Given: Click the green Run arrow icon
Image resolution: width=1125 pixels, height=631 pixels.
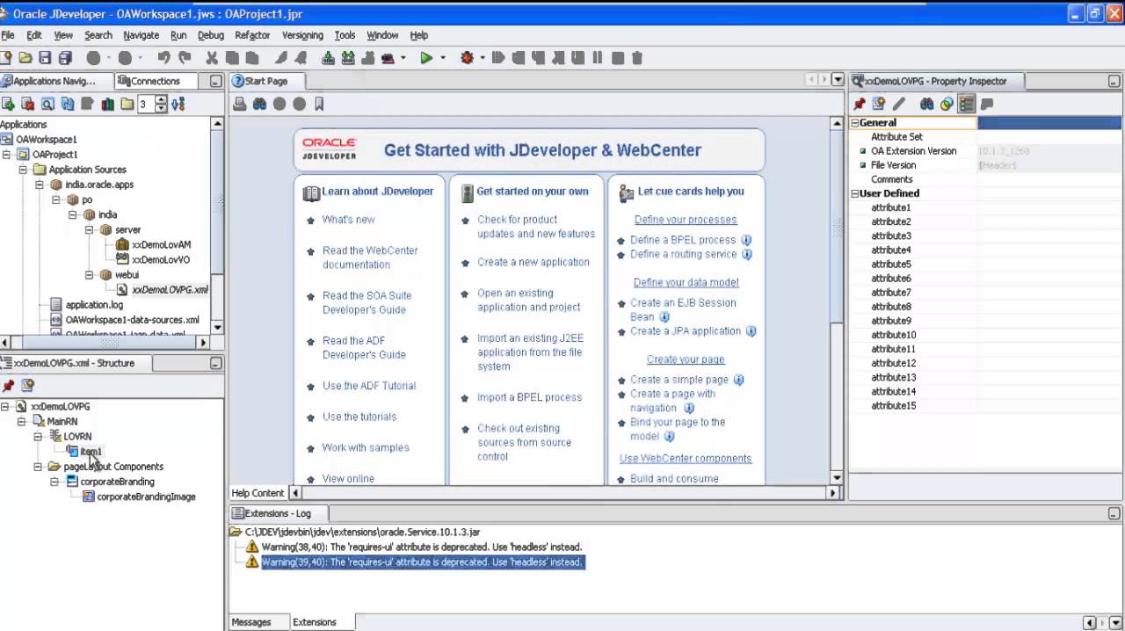Looking at the screenshot, I should pos(426,58).
